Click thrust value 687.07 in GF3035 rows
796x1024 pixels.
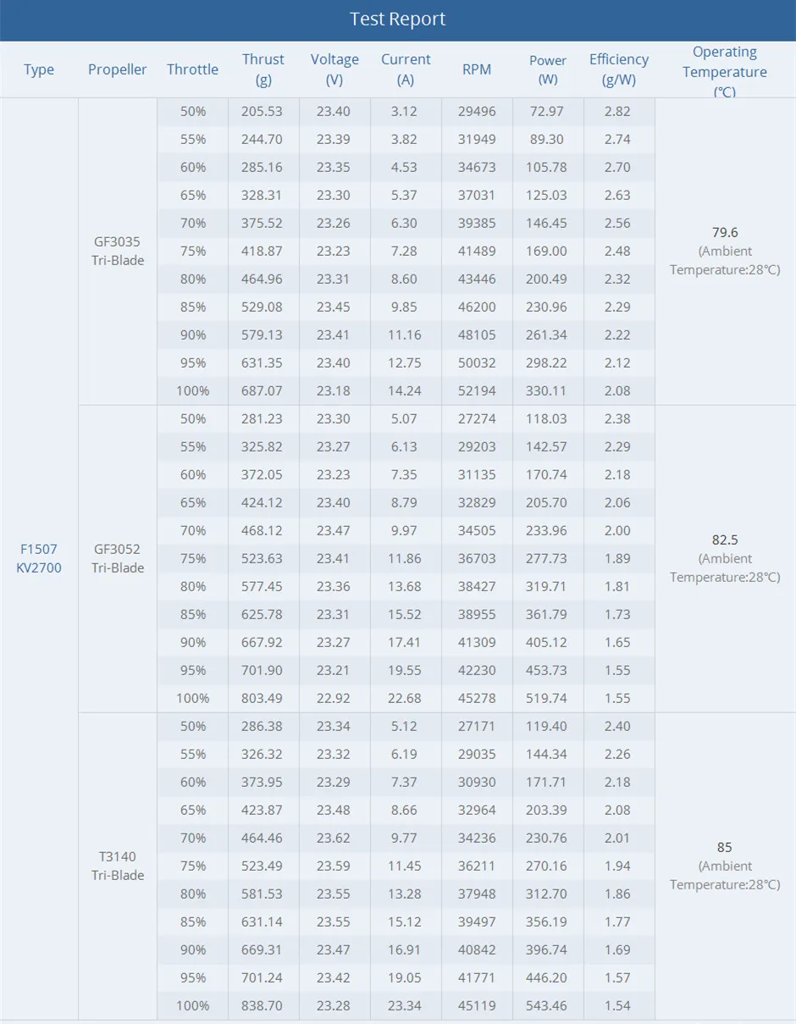263,390
